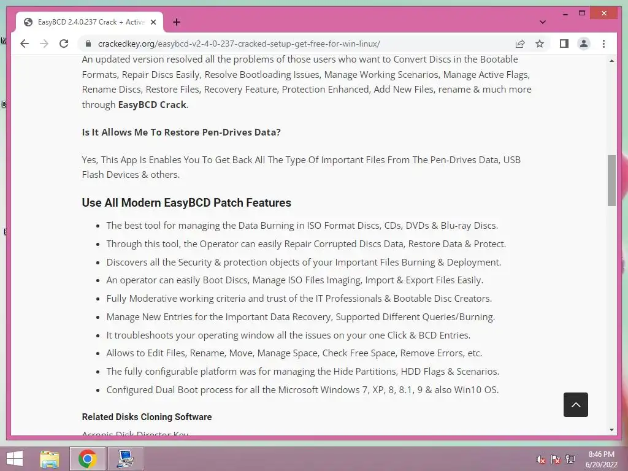Click the bold "EasyBCD Crack" text
The height and width of the screenshot is (471, 628).
pos(152,104)
